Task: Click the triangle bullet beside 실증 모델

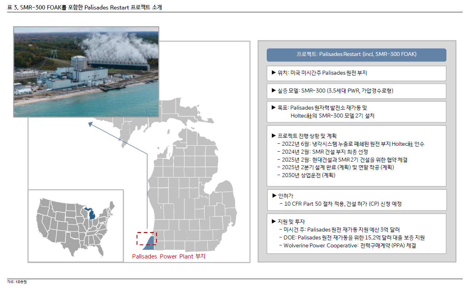Action: 274,91
